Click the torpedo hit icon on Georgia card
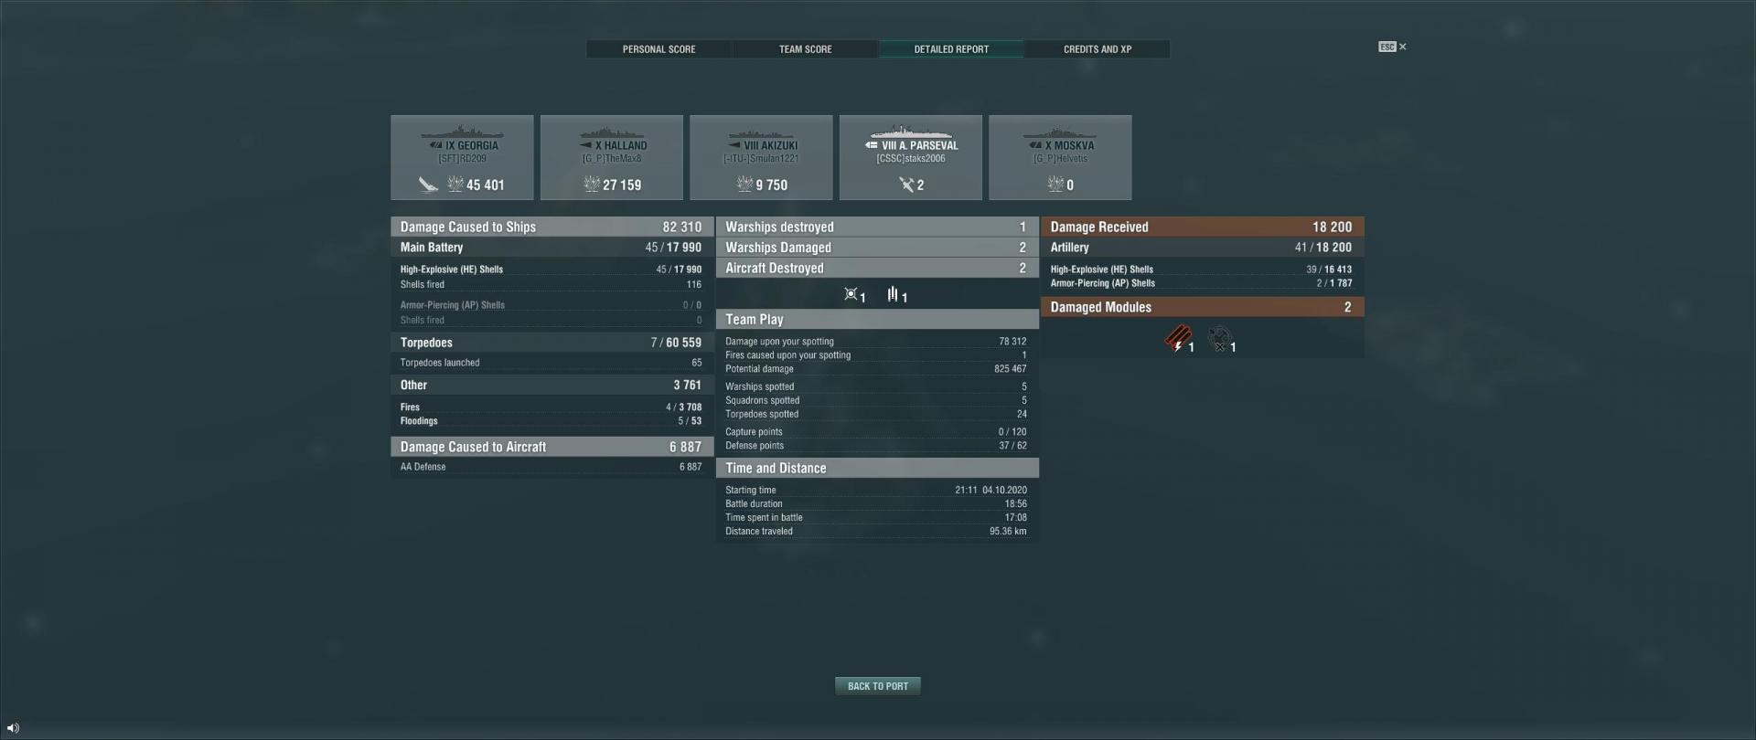The width and height of the screenshot is (1756, 740). [428, 185]
